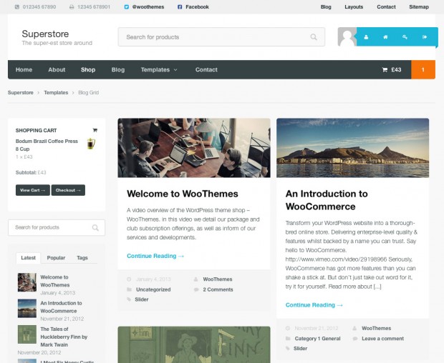
Task: Switch to the Popular tab
Action: tap(56, 258)
